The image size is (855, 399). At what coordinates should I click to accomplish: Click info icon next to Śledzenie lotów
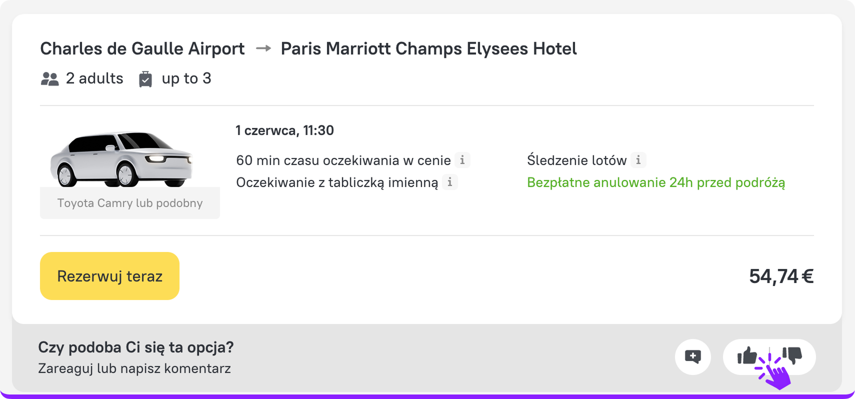[x=638, y=160]
